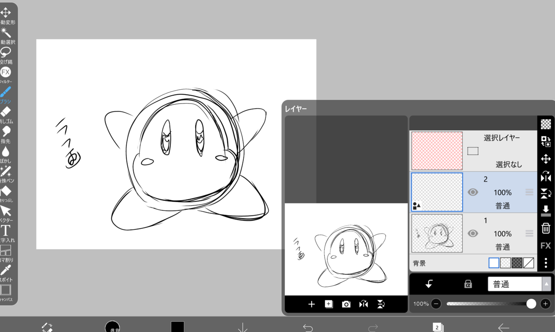Select white background option
Image resolution: width=555 pixels, height=332 pixels.
coord(494,263)
